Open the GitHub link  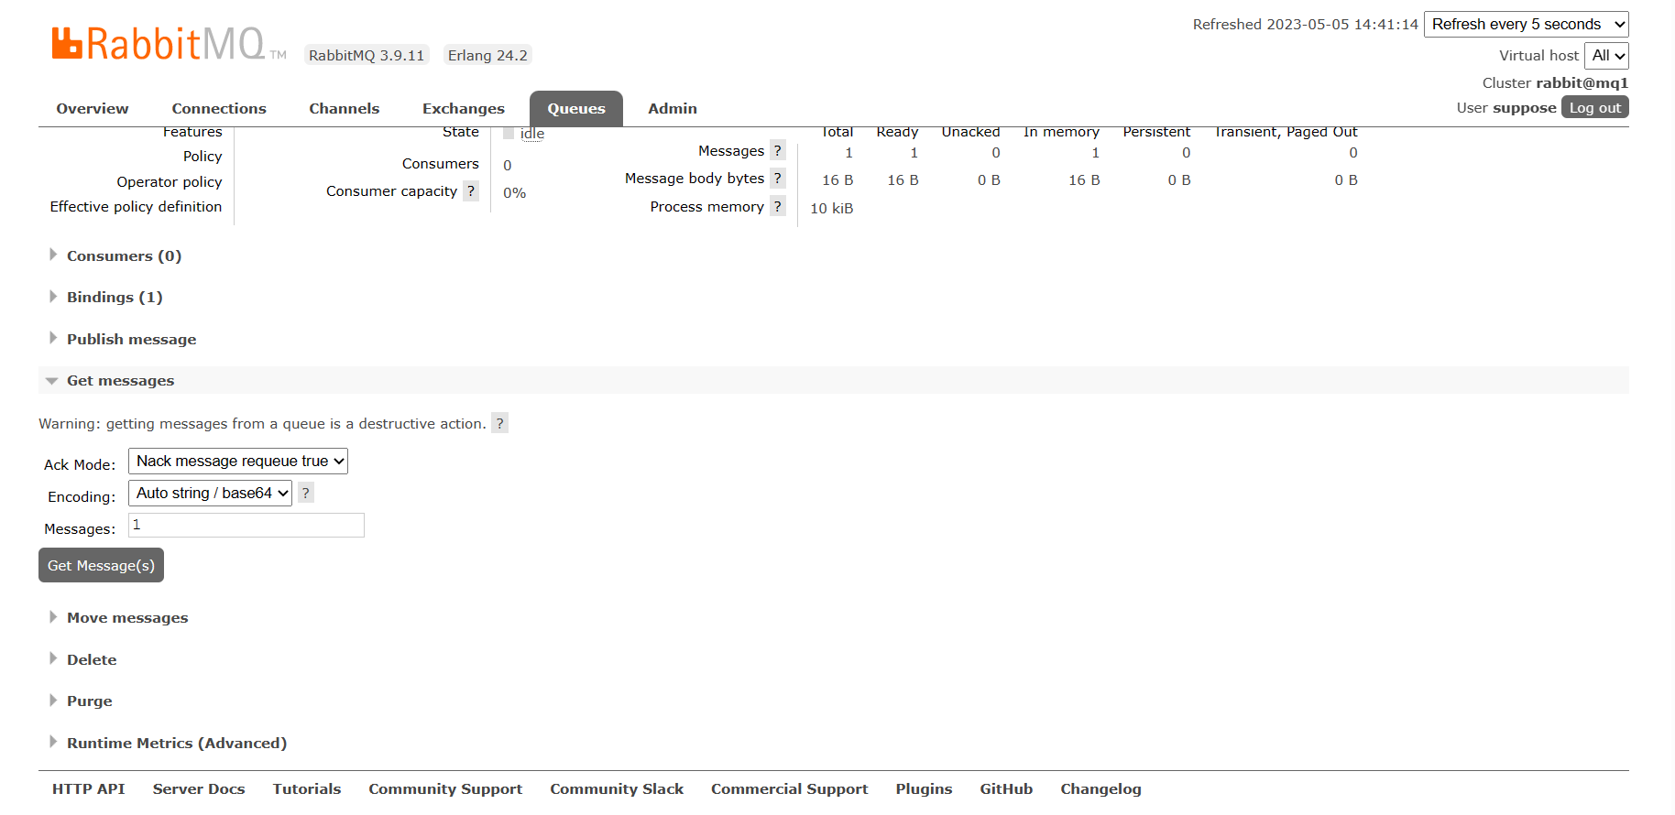point(1006,788)
